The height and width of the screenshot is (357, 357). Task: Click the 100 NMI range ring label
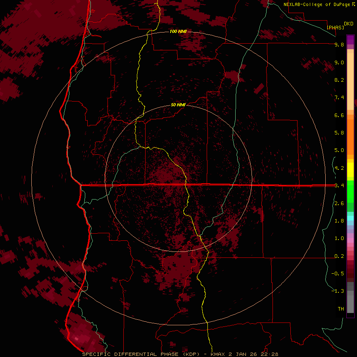(x=178, y=31)
